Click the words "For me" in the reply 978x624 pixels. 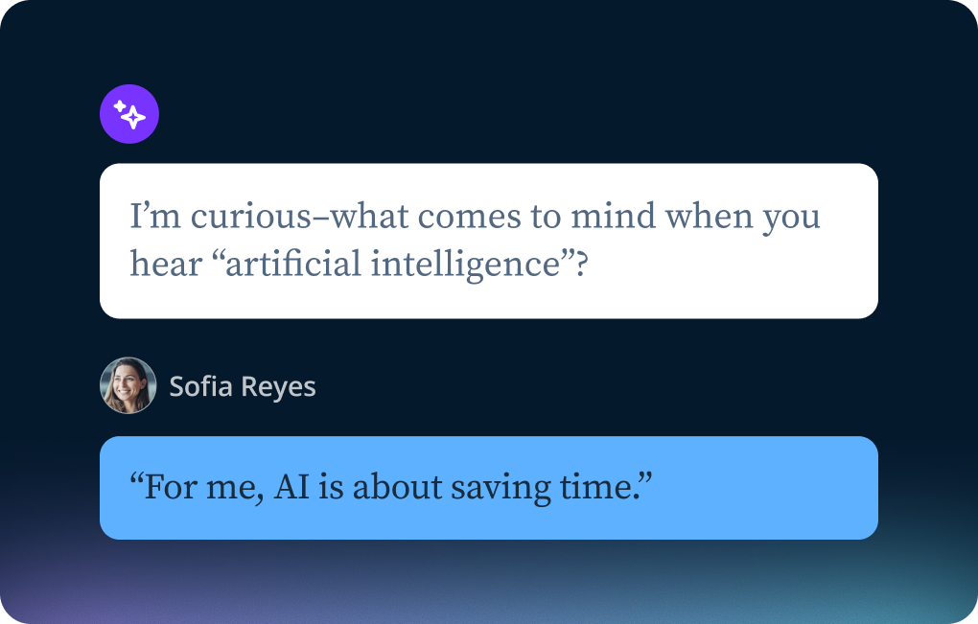[204, 488]
